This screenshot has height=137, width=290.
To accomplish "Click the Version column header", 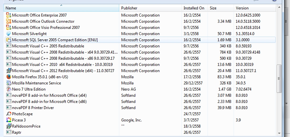I will click(255, 8).
